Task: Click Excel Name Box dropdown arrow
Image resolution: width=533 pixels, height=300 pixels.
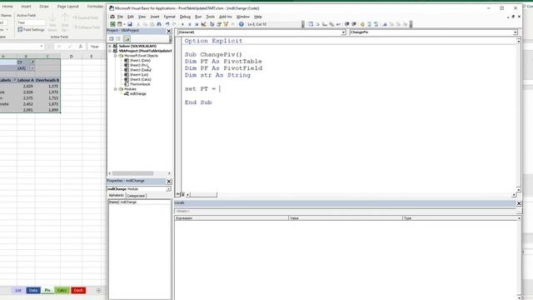Action: 42,47
